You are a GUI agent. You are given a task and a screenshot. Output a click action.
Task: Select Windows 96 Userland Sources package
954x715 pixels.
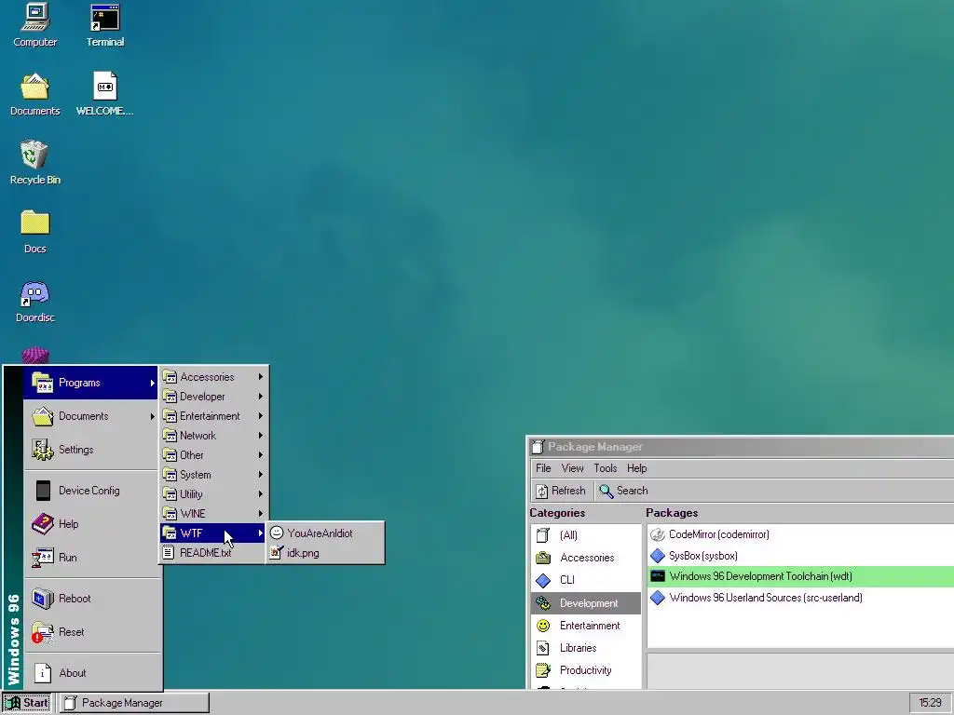click(800, 598)
